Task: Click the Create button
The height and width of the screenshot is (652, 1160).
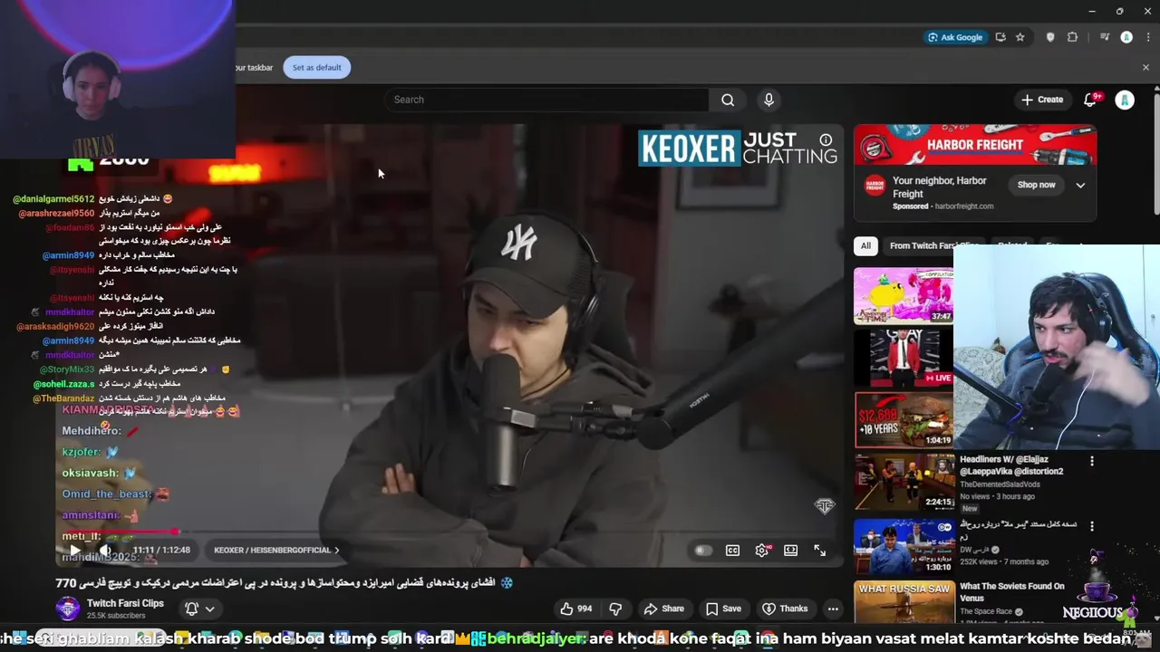Action: (1042, 100)
